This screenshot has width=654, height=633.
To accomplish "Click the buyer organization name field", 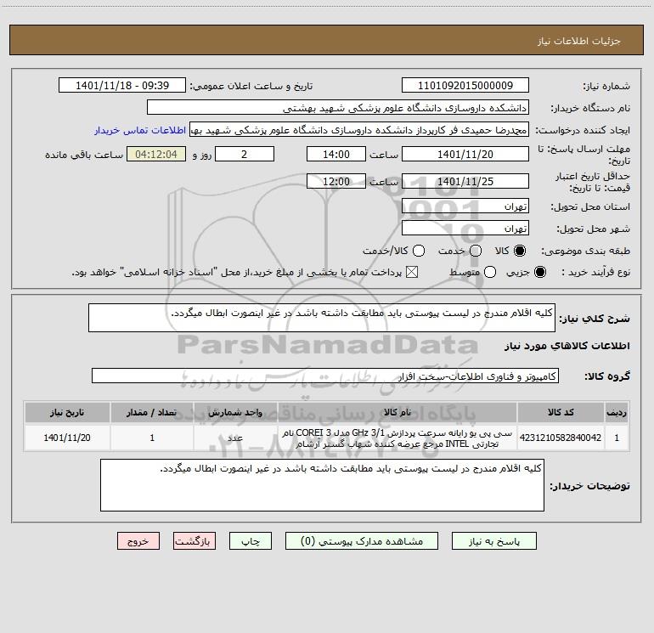I will [338, 107].
